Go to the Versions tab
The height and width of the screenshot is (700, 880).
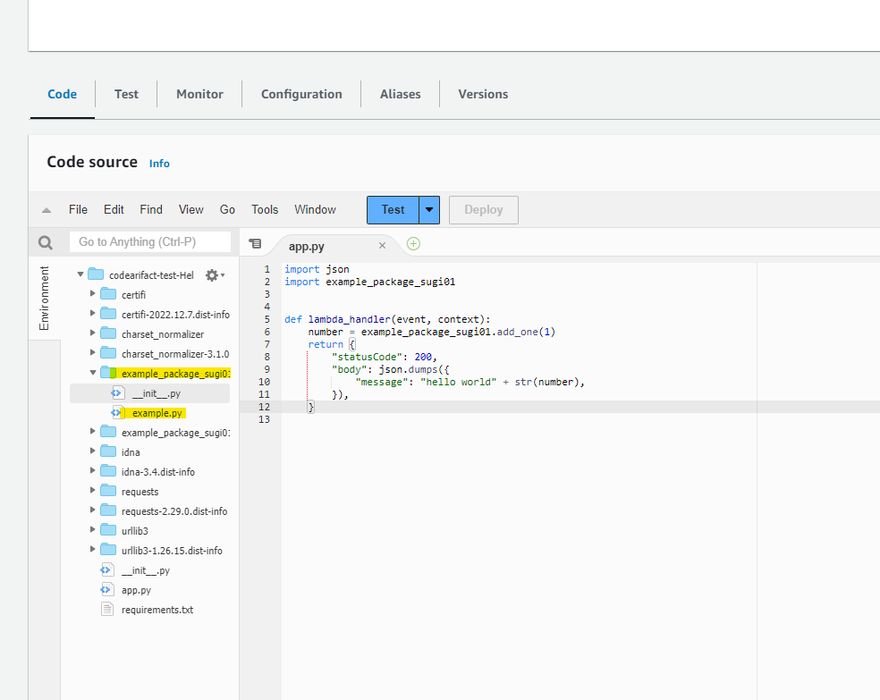click(483, 94)
